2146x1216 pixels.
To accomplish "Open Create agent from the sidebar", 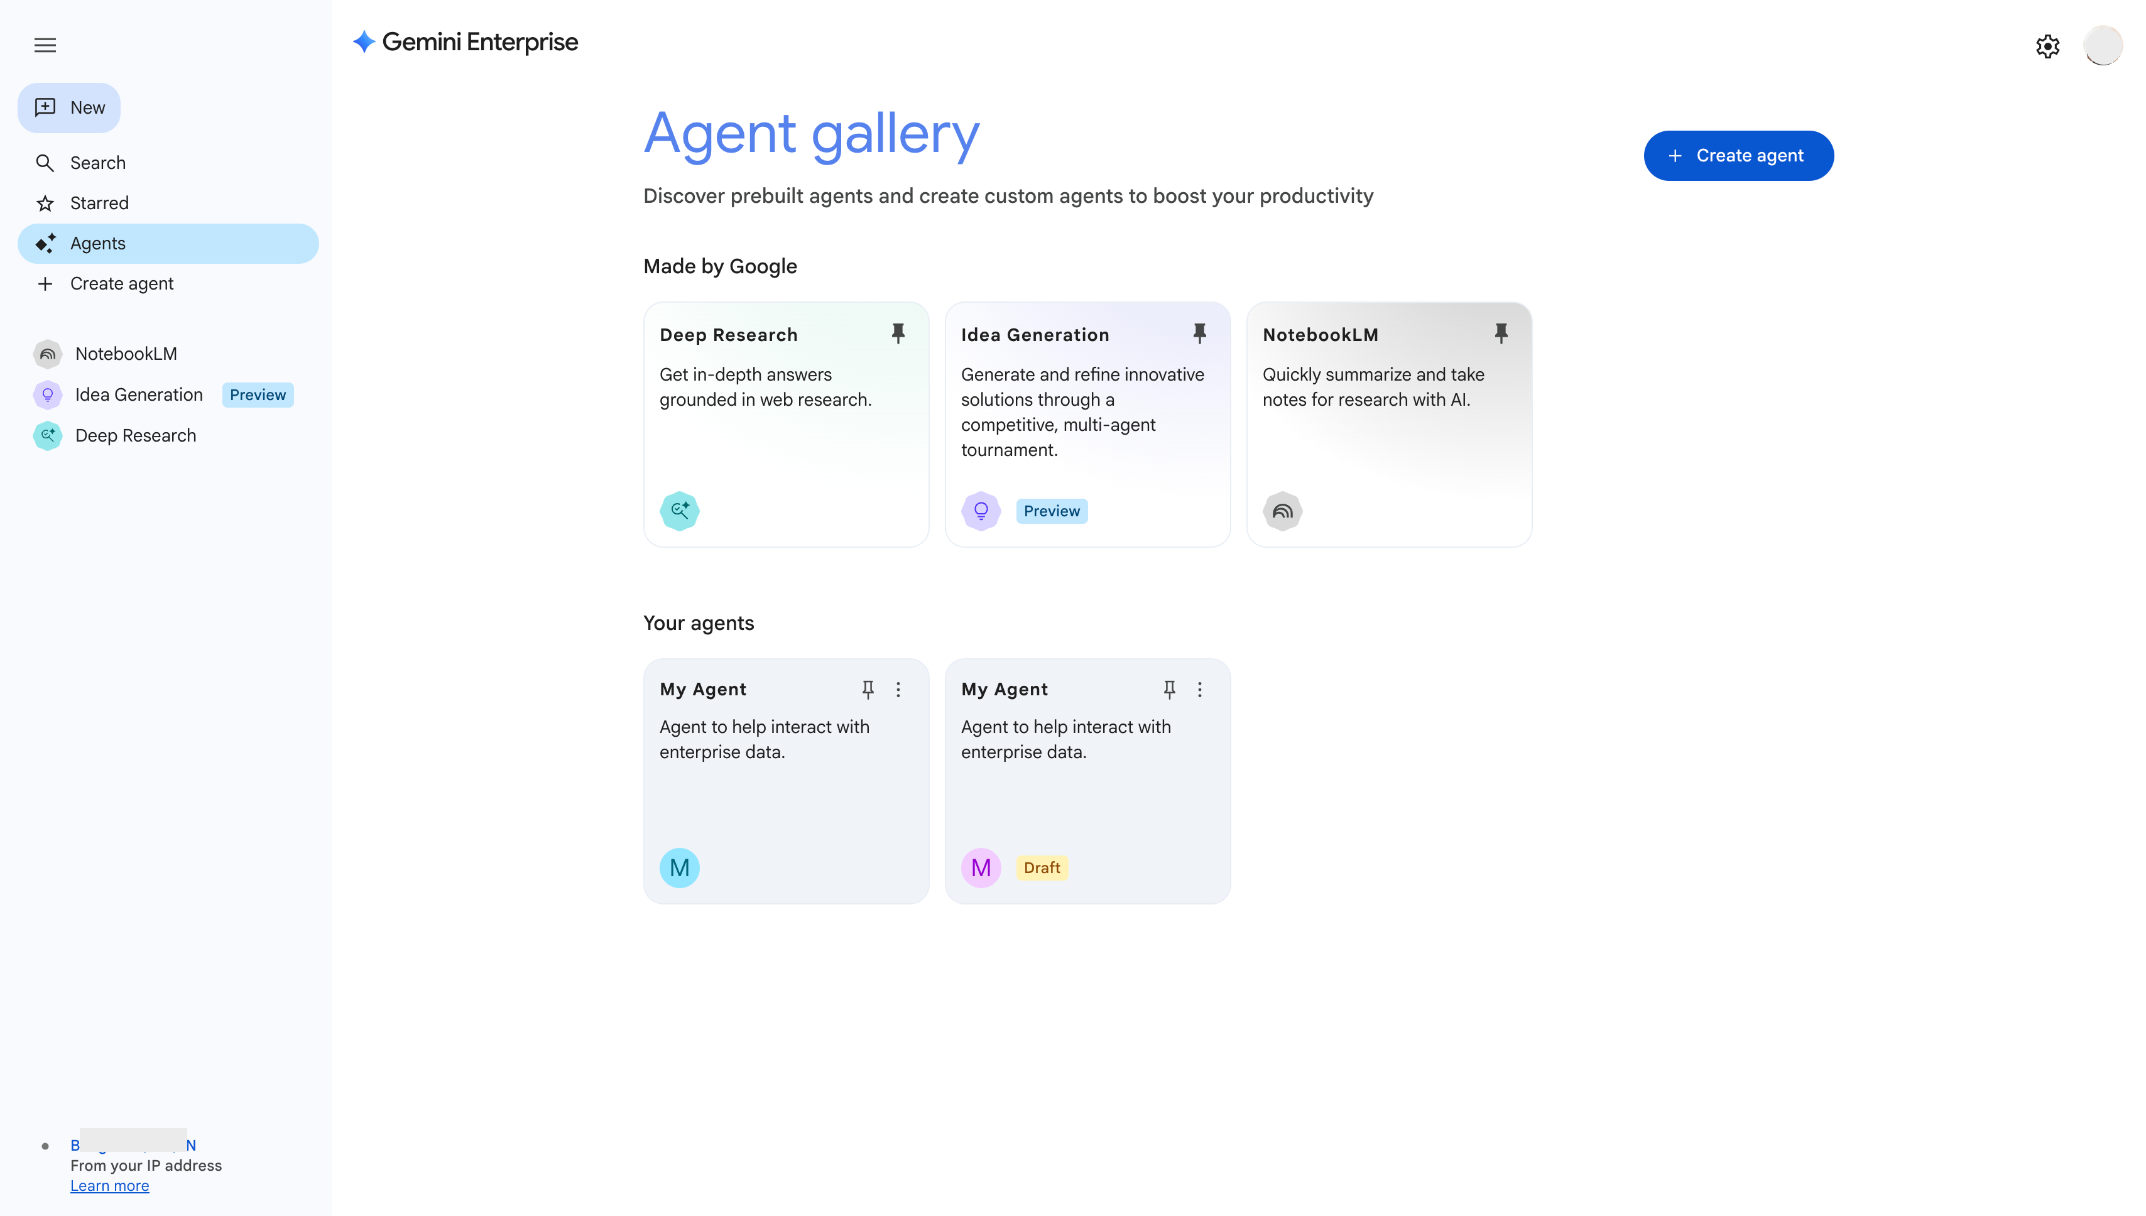I will pyautogui.click(x=122, y=284).
